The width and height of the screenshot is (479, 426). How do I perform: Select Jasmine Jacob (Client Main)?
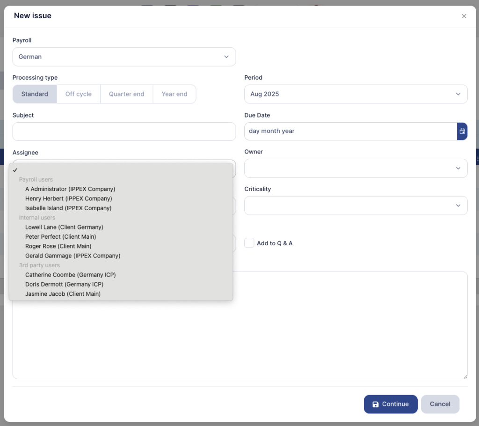(x=63, y=294)
